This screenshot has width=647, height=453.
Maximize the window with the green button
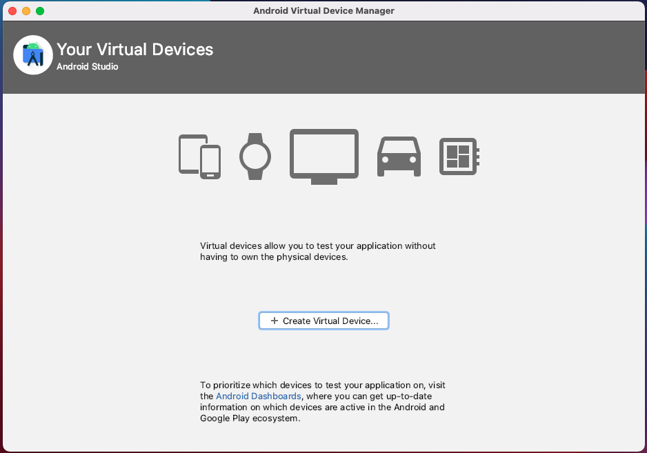[40, 11]
